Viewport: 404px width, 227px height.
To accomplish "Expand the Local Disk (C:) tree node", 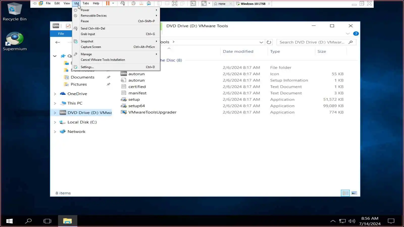I will pos(55,122).
